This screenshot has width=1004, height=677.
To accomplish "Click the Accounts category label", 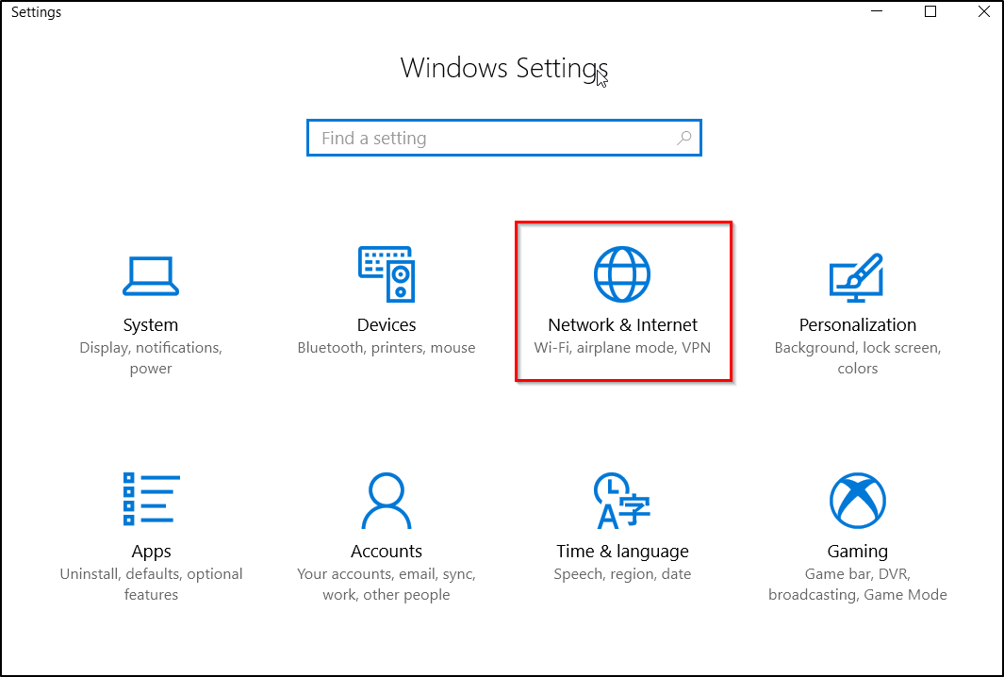I will pyautogui.click(x=387, y=551).
